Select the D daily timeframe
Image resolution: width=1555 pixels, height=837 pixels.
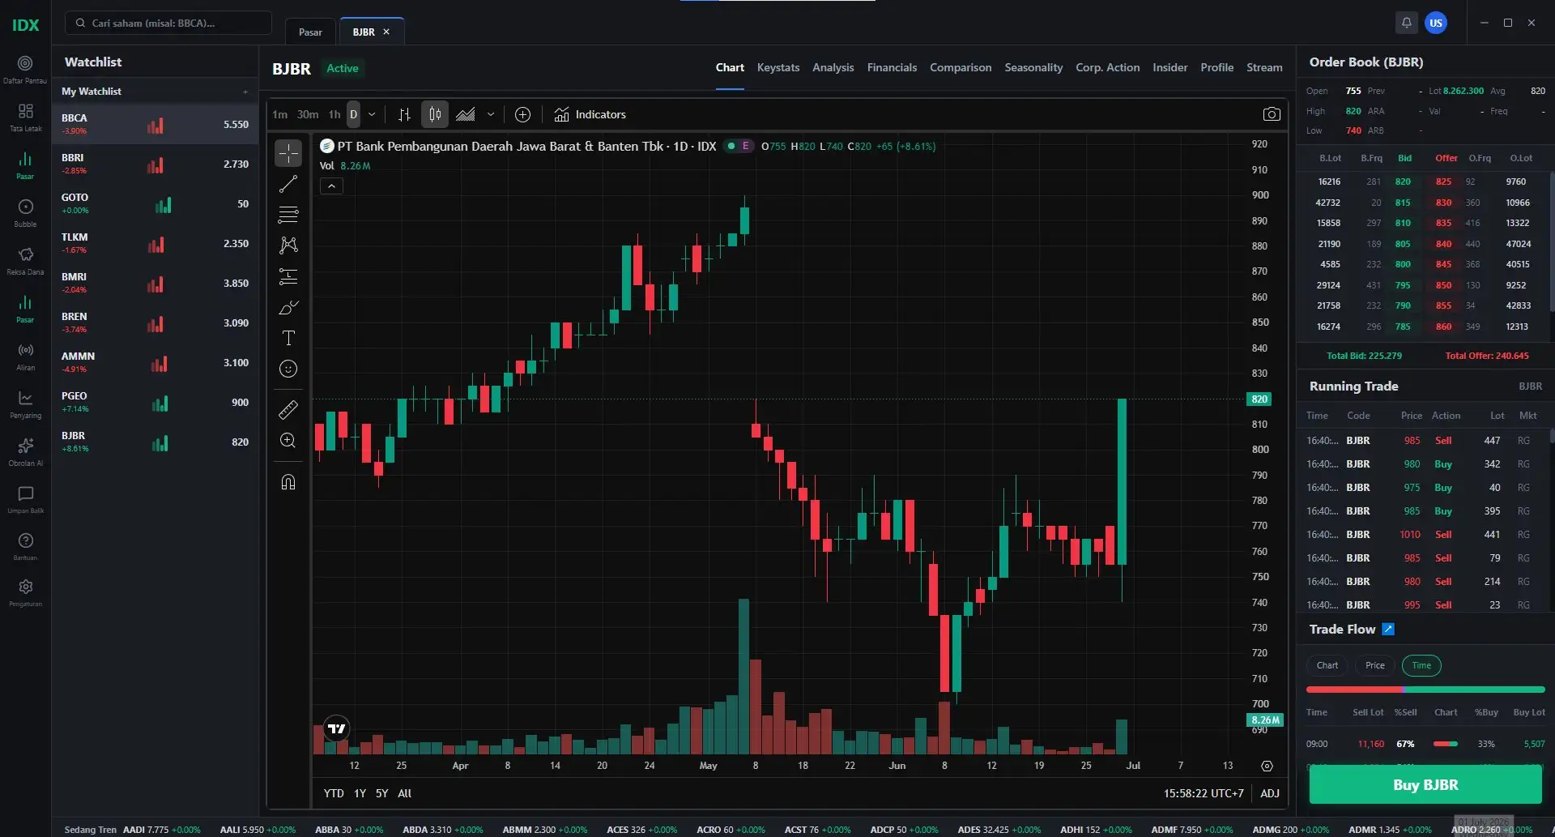353,114
